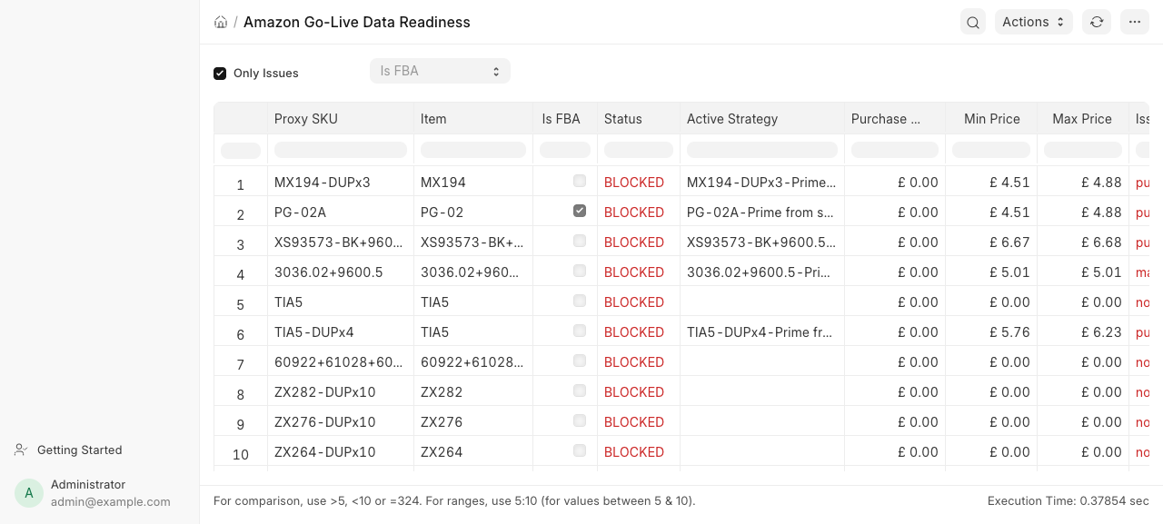The image size is (1163, 524).
Task: Click the PG-02A-Prime Active Strategy cell
Action: [x=762, y=212]
